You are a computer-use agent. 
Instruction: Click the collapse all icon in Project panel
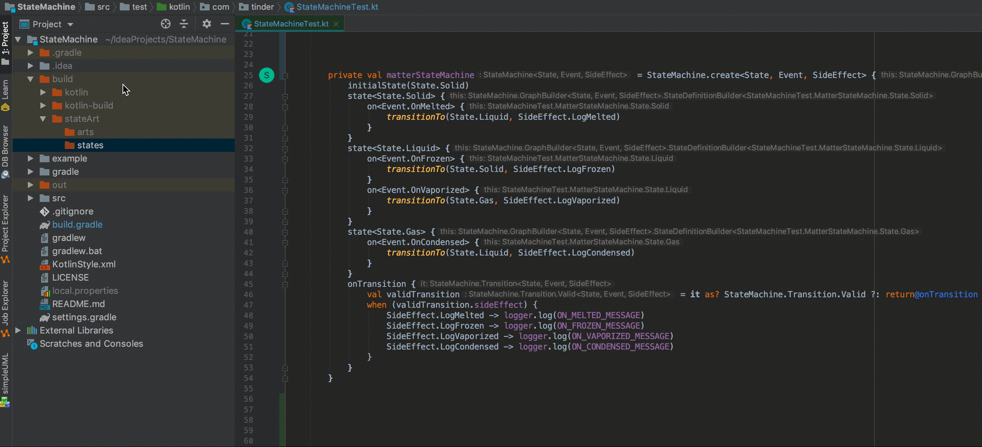(184, 24)
